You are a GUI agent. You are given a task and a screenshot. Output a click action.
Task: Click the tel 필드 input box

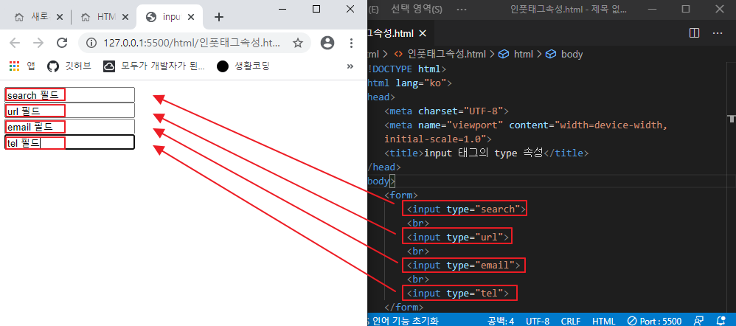(x=70, y=142)
